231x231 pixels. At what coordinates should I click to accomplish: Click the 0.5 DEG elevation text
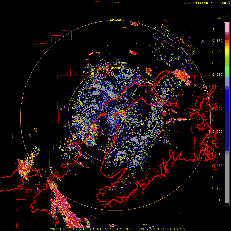tap(123, 229)
